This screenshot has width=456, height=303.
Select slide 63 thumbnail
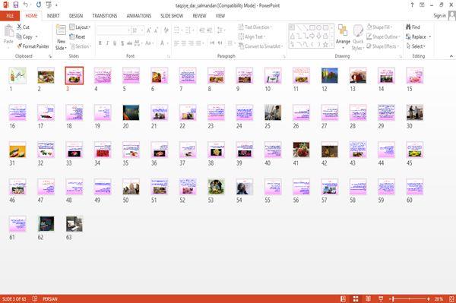(74, 224)
